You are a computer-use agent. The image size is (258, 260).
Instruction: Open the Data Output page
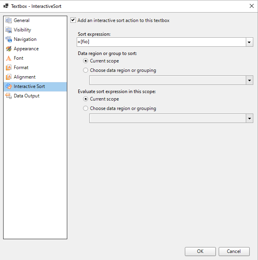coord(26,96)
